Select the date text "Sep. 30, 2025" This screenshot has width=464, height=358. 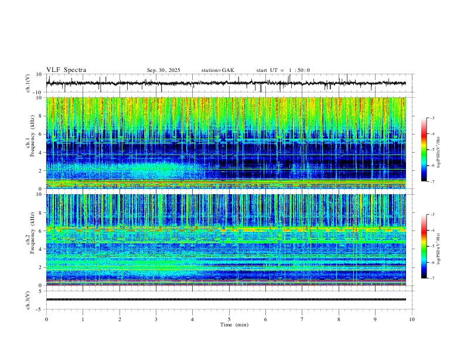point(163,70)
